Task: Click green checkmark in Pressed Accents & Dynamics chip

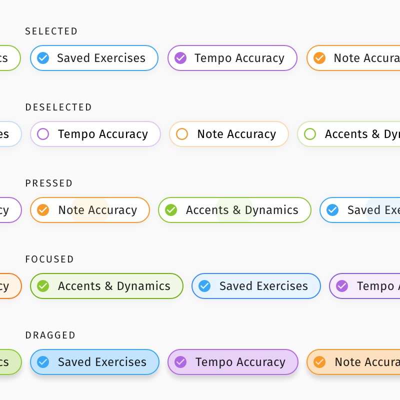Action: pyautogui.click(x=171, y=210)
